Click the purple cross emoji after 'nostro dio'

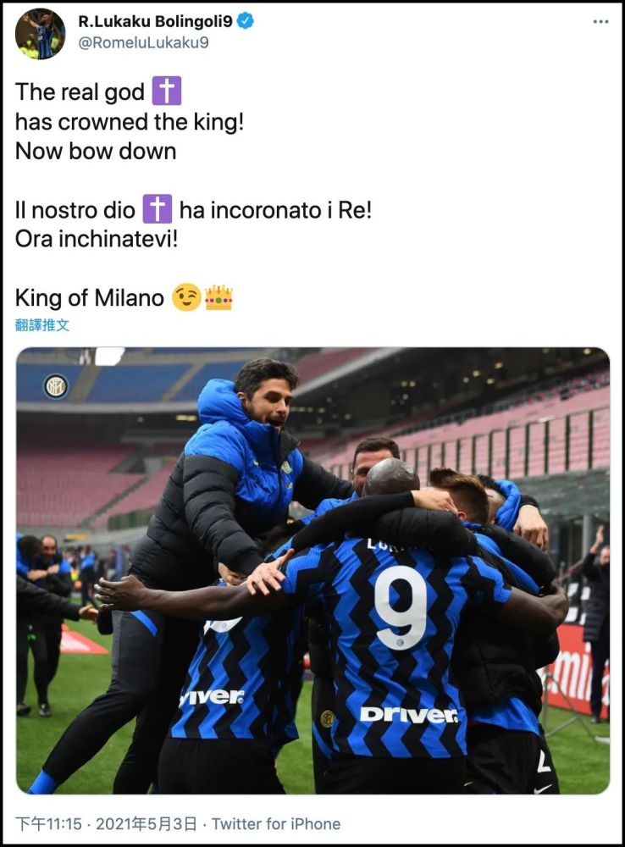point(158,209)
